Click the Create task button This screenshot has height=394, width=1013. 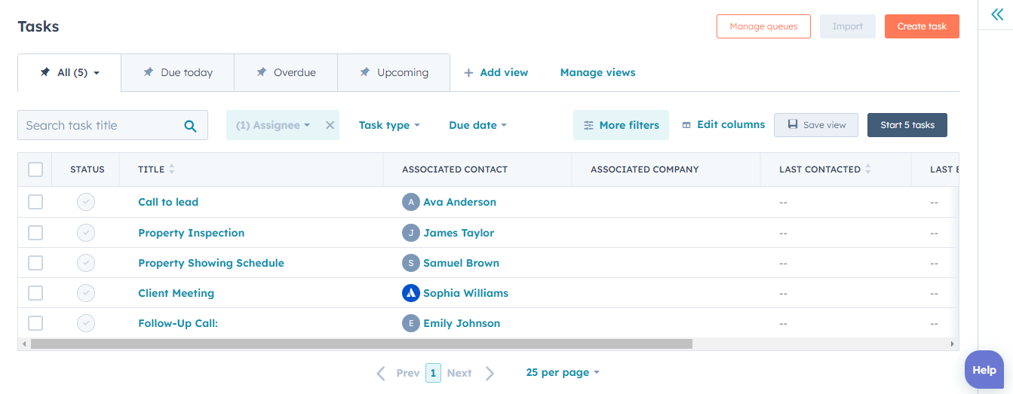pyautogui.click(x=921, y=26)
